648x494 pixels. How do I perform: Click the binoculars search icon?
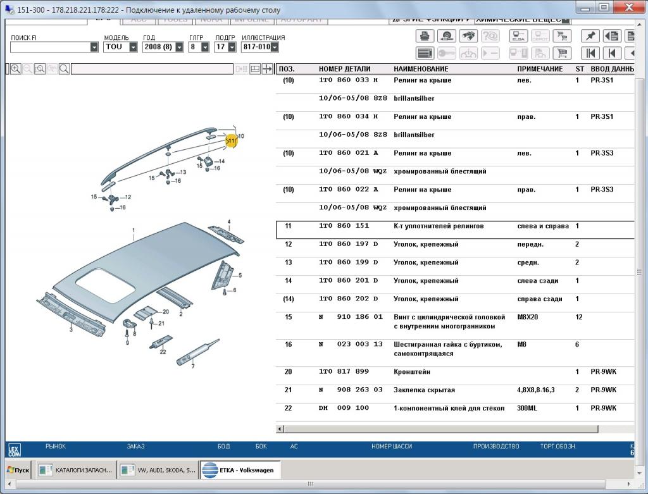click(x=468, y=36)
